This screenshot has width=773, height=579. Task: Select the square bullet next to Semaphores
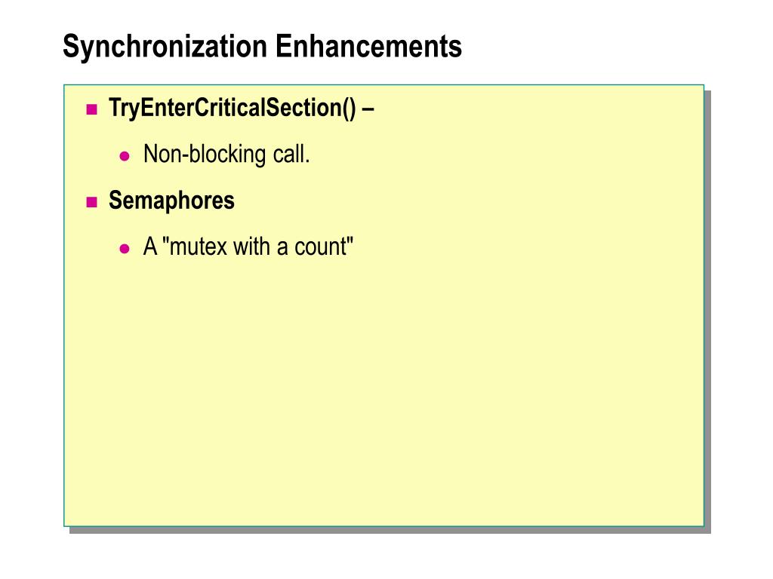(x=91, y=202)
